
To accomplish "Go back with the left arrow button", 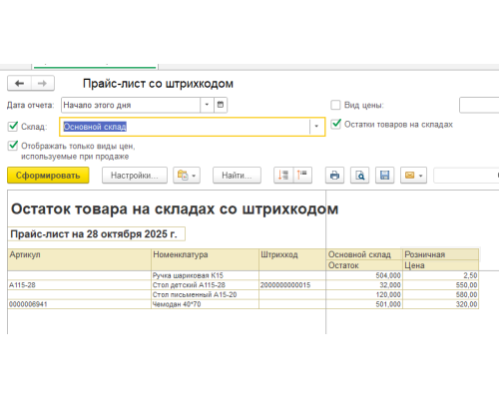I will coord(20,84).
